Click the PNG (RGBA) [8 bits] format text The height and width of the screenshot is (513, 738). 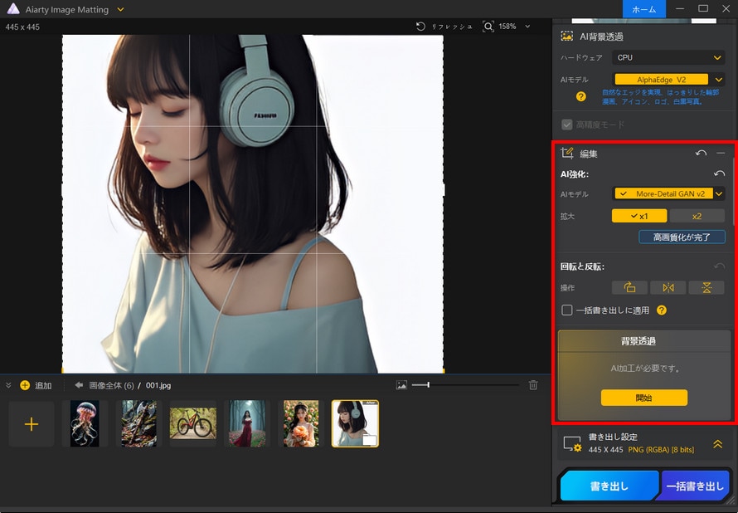tap(661, 450)
